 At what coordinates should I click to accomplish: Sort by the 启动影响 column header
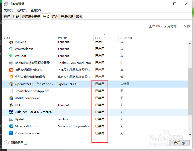coord(131,38)
